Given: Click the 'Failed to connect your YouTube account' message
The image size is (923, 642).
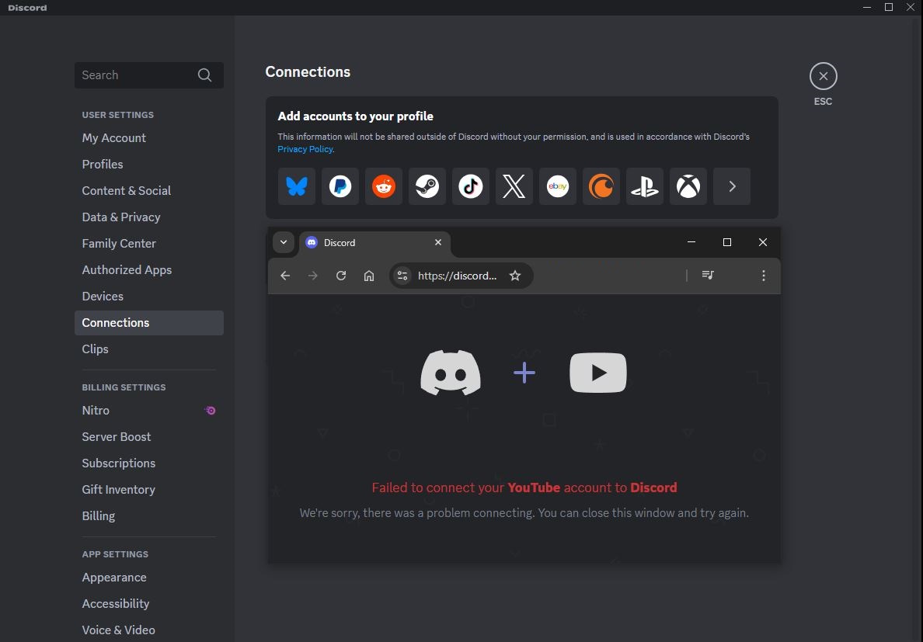Looking at the screenshot, I should [x=524, y=488].
